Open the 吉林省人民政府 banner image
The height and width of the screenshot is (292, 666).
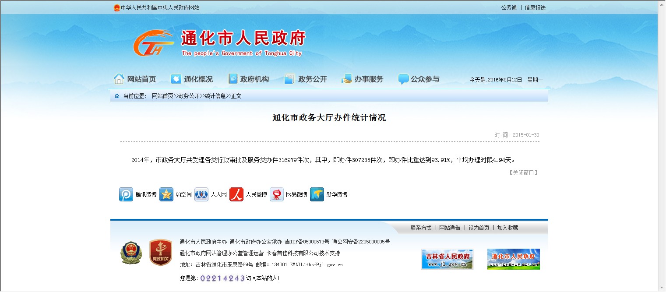[x=447, y=259]
